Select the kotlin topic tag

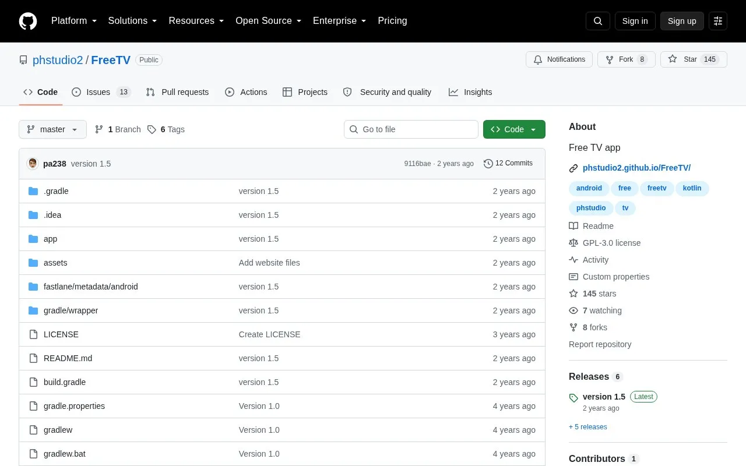point(692,188)
